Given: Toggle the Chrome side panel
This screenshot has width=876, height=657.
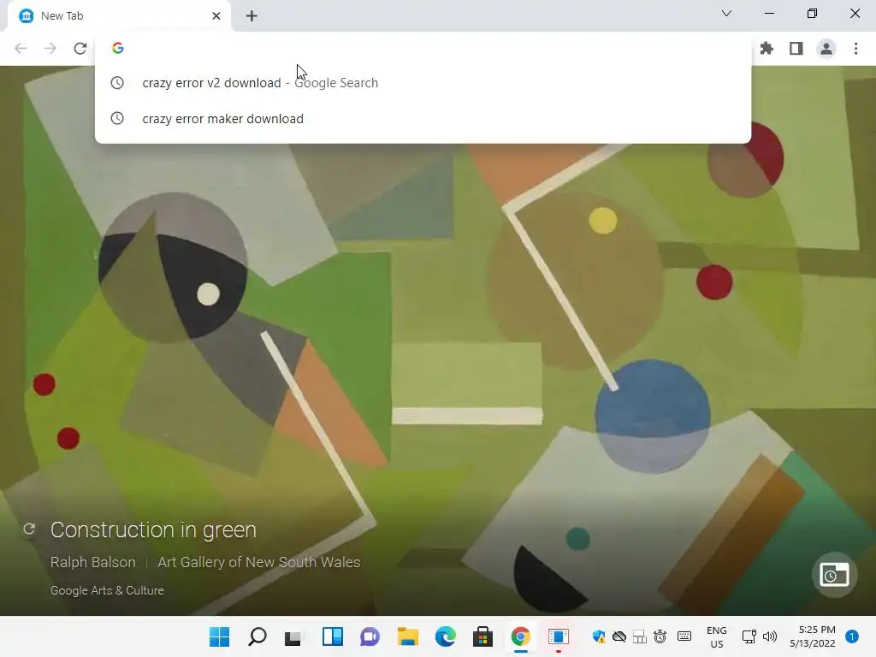Looking at the screenshot, I should (796, 49).
